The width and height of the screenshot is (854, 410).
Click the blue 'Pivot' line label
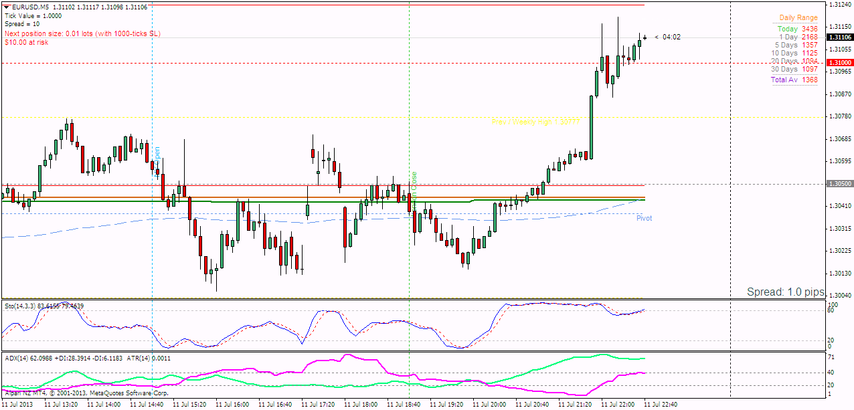[644, 218]
